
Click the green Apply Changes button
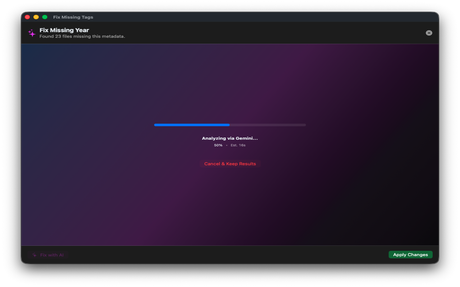410,255
